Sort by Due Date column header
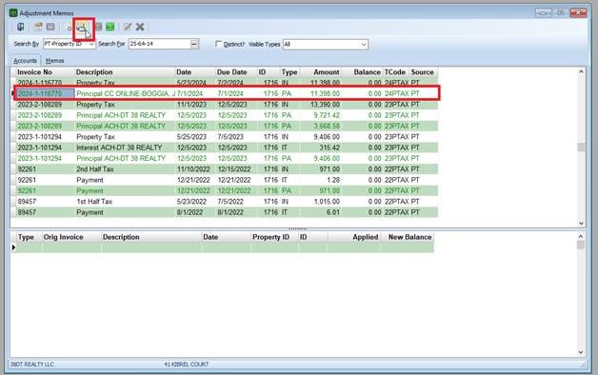598x375 pixels. pos(236,72)
